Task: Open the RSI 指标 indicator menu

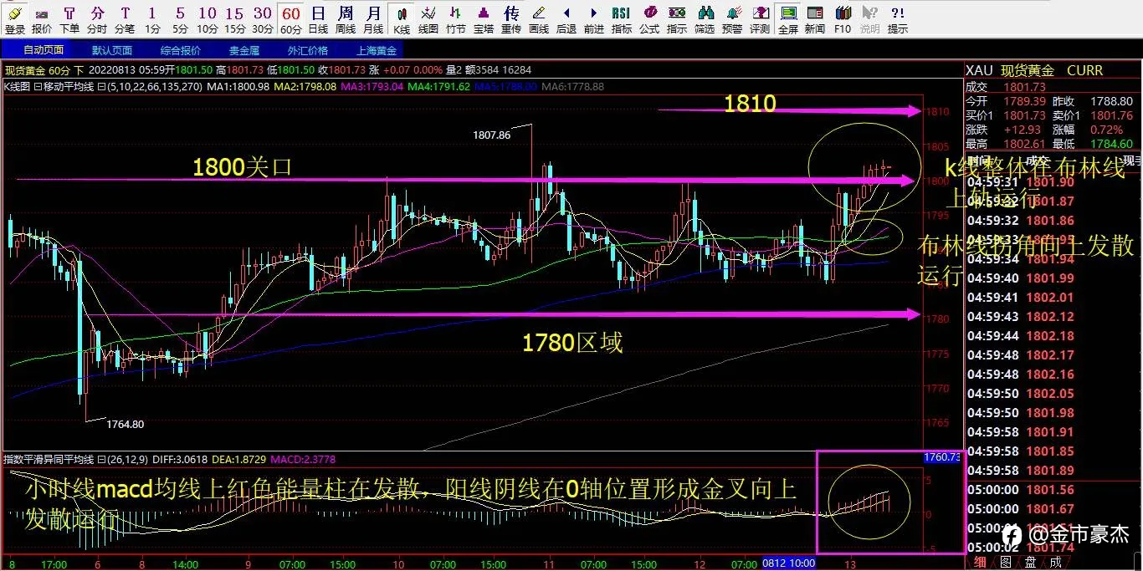Action: click(x=622, y=18)
